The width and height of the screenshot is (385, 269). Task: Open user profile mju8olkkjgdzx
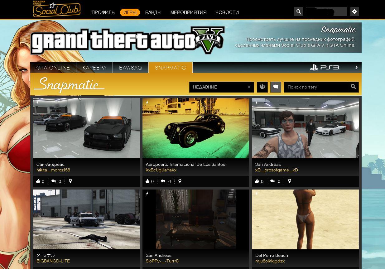[x=270, y=261]
